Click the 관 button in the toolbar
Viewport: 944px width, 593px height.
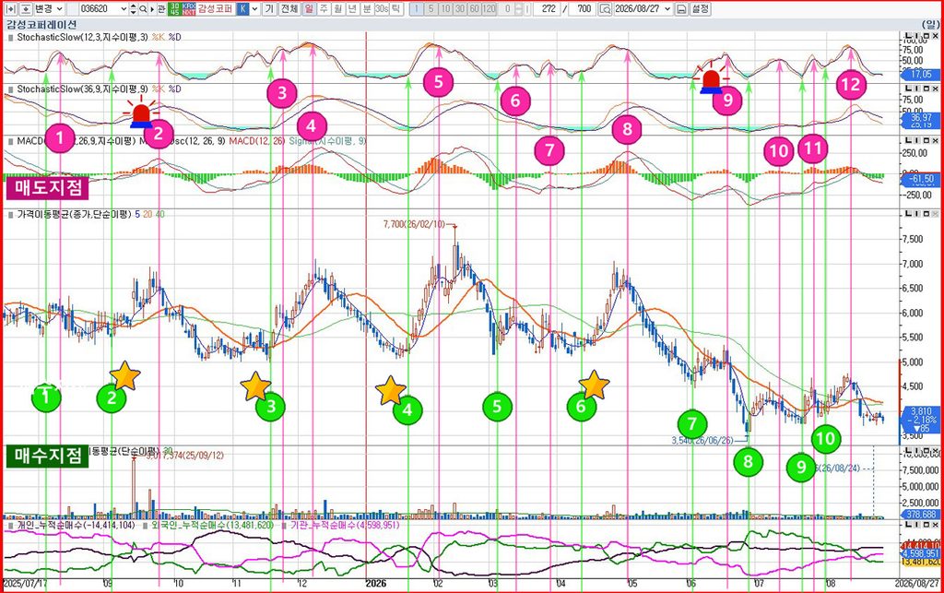pyautogui.click(x=161, y=9)
